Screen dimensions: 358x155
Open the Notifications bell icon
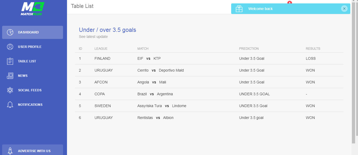(x=10, y=105)
